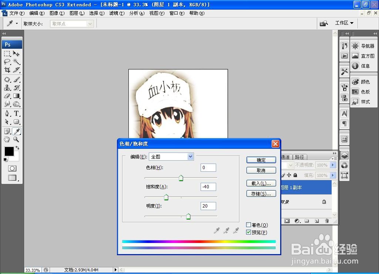Select the Crop tool
This screenshot has width=379, height=274.
click(7, 70)
